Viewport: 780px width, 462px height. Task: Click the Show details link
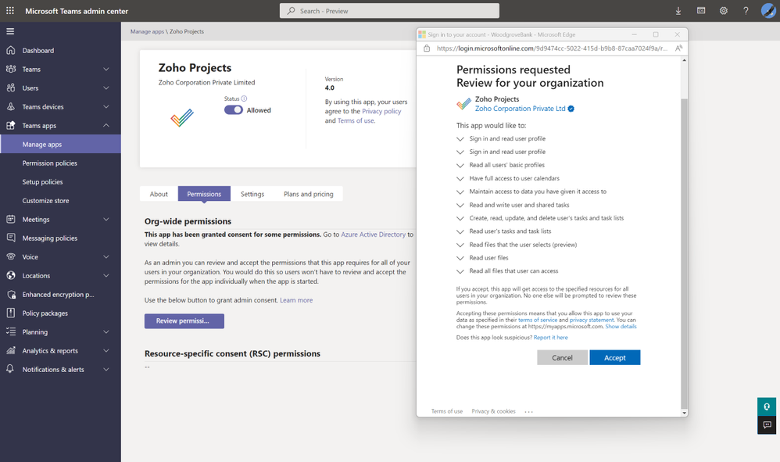point(621,326)
